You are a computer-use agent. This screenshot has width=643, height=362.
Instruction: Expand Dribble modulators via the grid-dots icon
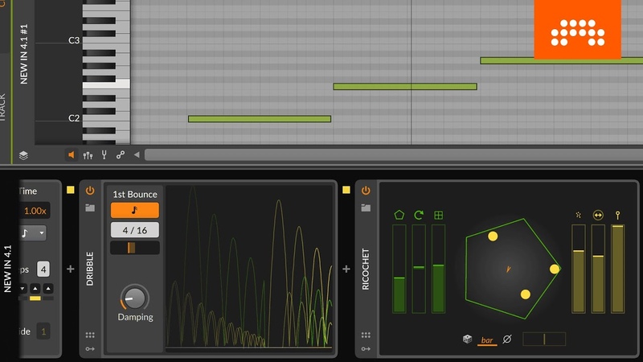point(90,335)
